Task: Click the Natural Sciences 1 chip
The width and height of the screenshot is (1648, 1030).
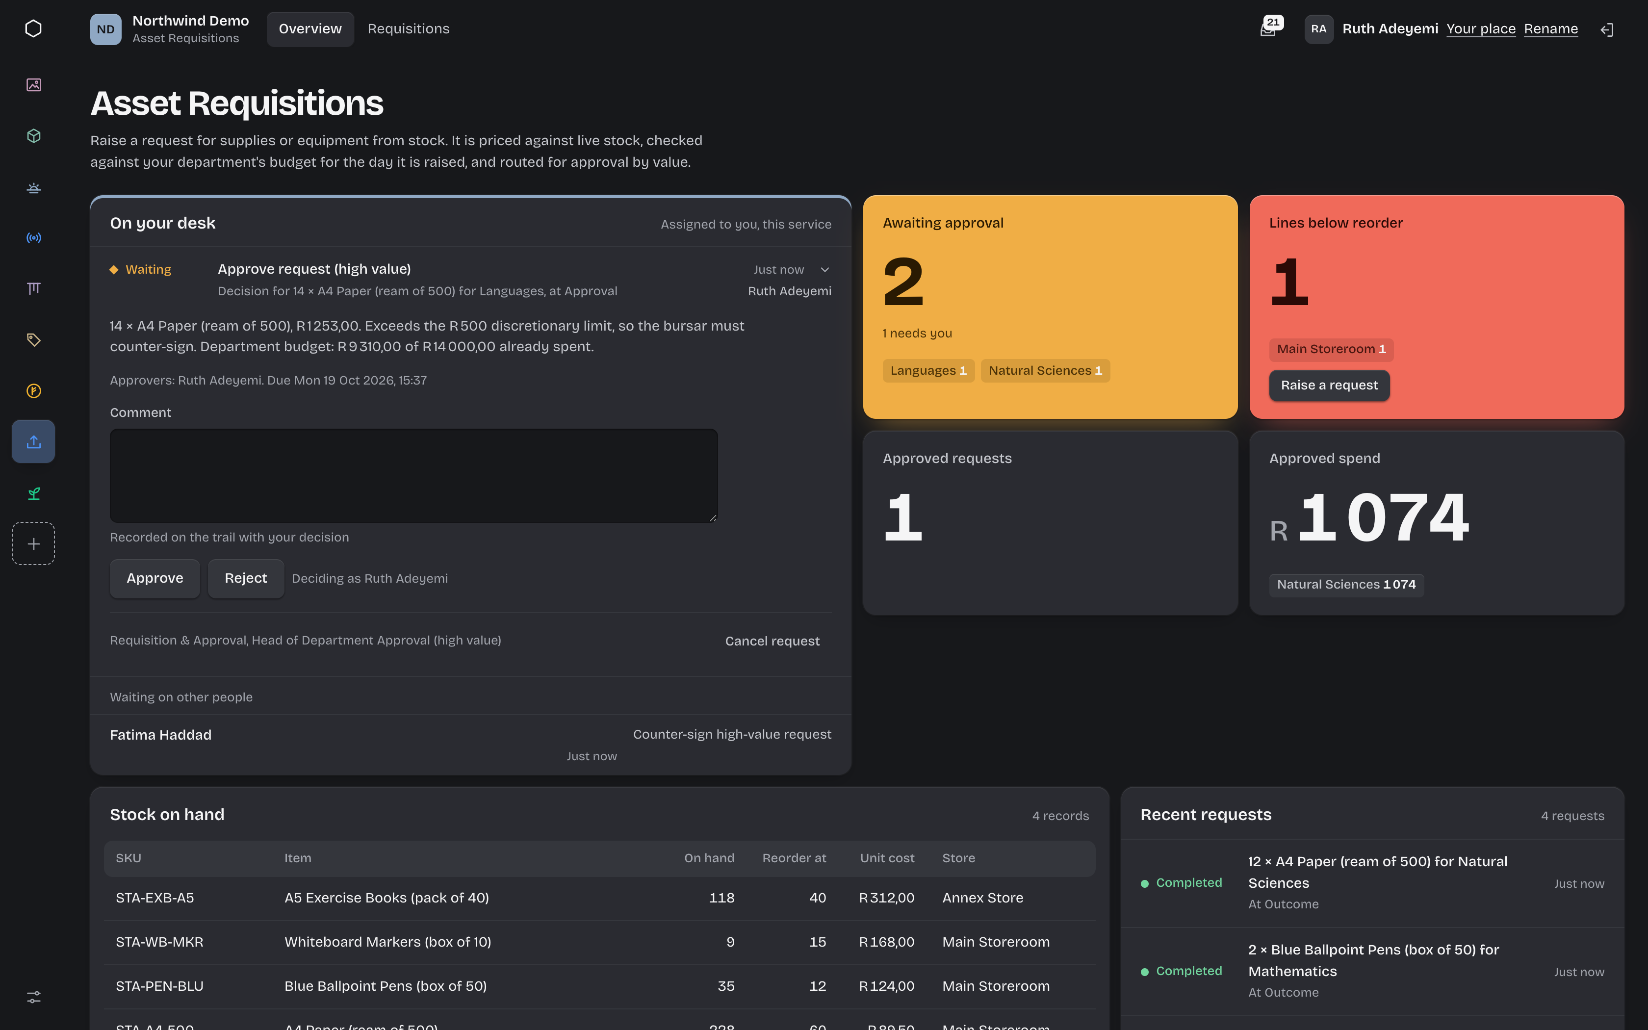Action: (1045, 371)
